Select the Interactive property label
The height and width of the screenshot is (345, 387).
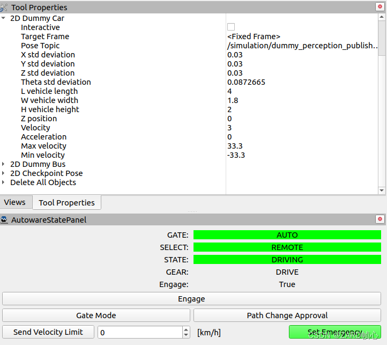(41, 27)
